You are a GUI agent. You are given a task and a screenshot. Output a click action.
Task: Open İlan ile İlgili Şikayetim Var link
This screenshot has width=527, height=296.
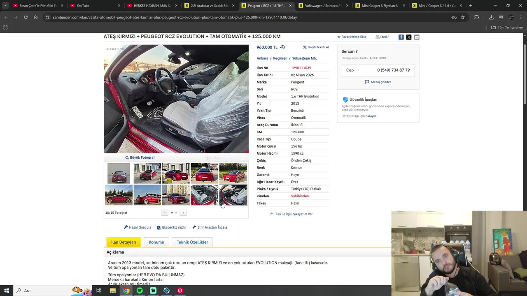[291, 214]
